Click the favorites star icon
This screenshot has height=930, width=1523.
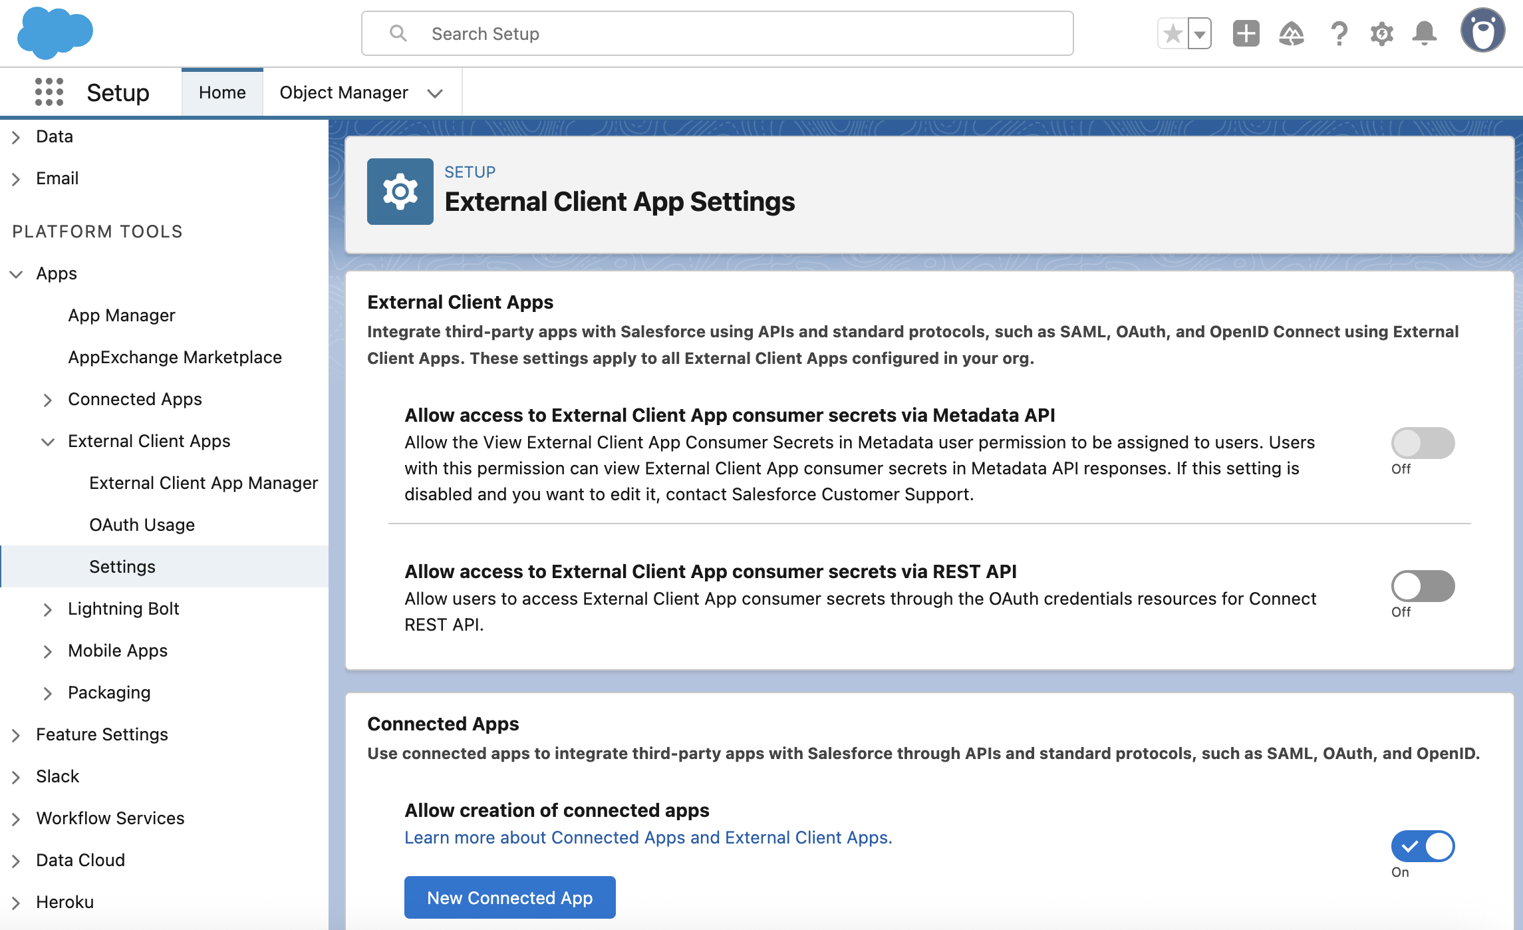(1173, 33)
